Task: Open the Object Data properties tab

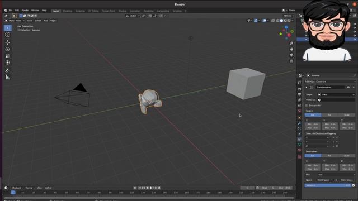Action: (x=299, y=145)
